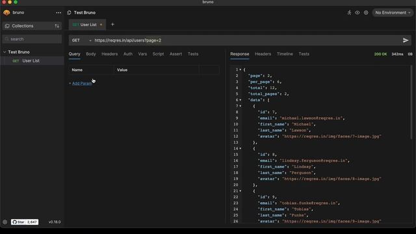416x234 pixels.
Task: Open the collection runner icon
Action: tap(349, 12)
